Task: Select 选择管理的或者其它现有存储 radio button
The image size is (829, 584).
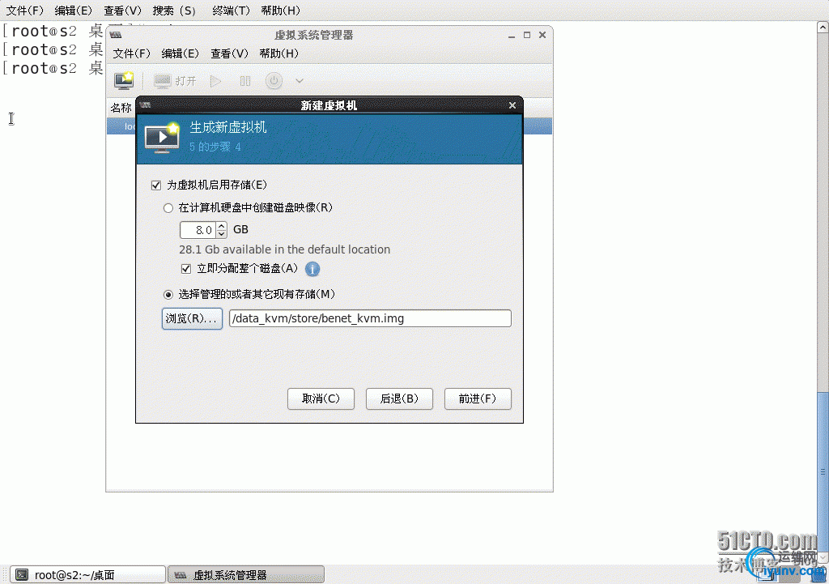Action: (168, 295)
